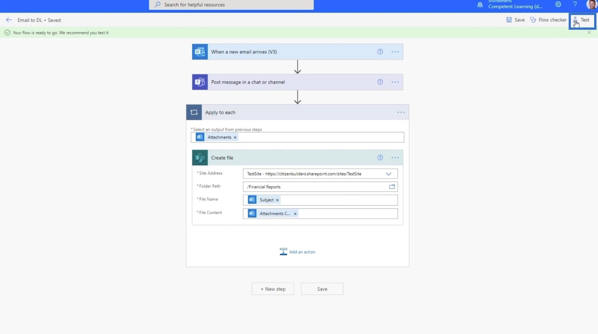Open help for Post message in a chat

(380, 82)
